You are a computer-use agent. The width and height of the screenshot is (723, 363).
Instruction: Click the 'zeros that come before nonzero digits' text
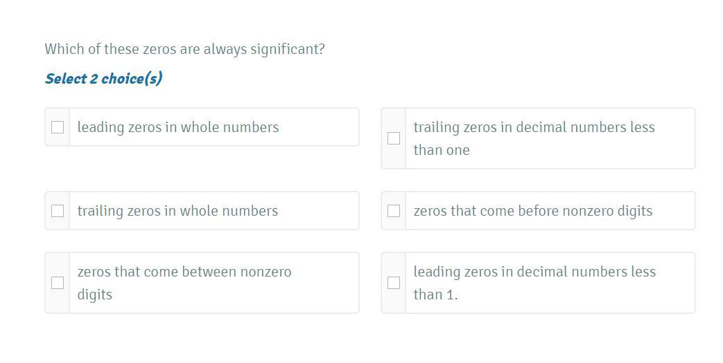click(532, 211)
